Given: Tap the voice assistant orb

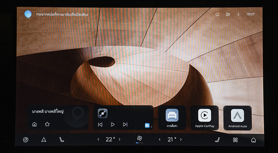Looking at the screenshot, I should point(28,14).
